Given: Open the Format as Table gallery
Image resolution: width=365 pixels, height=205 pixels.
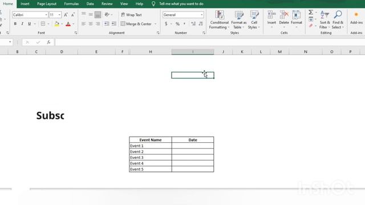Looking at the screenshot, I should coord(238,20).
